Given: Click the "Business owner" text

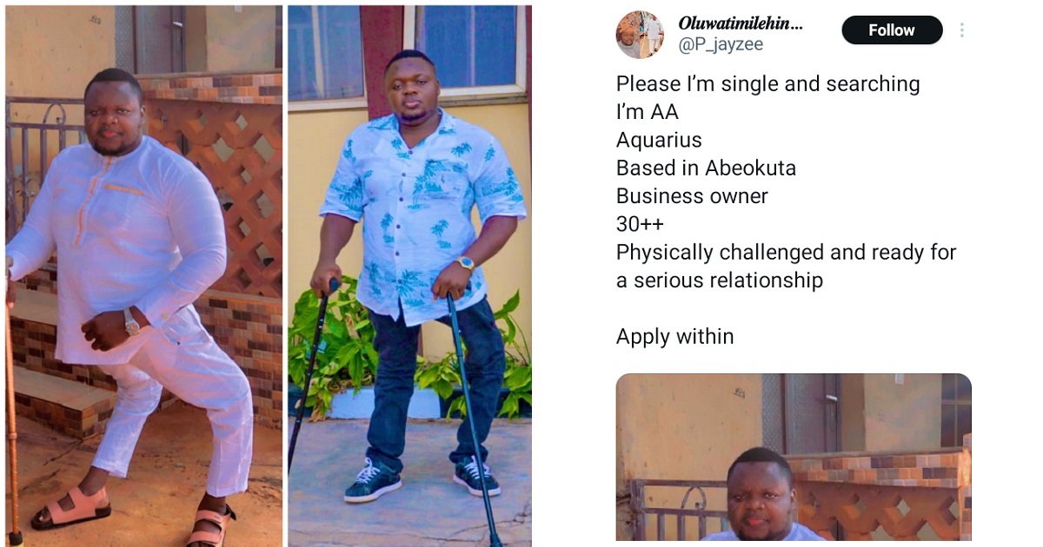Looking at the screenshot, I should point(692,196).
